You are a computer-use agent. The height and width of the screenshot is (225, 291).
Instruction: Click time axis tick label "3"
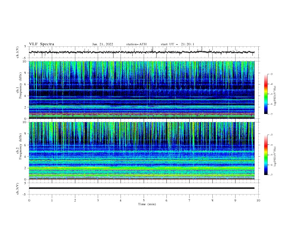(x=98, y=200)
